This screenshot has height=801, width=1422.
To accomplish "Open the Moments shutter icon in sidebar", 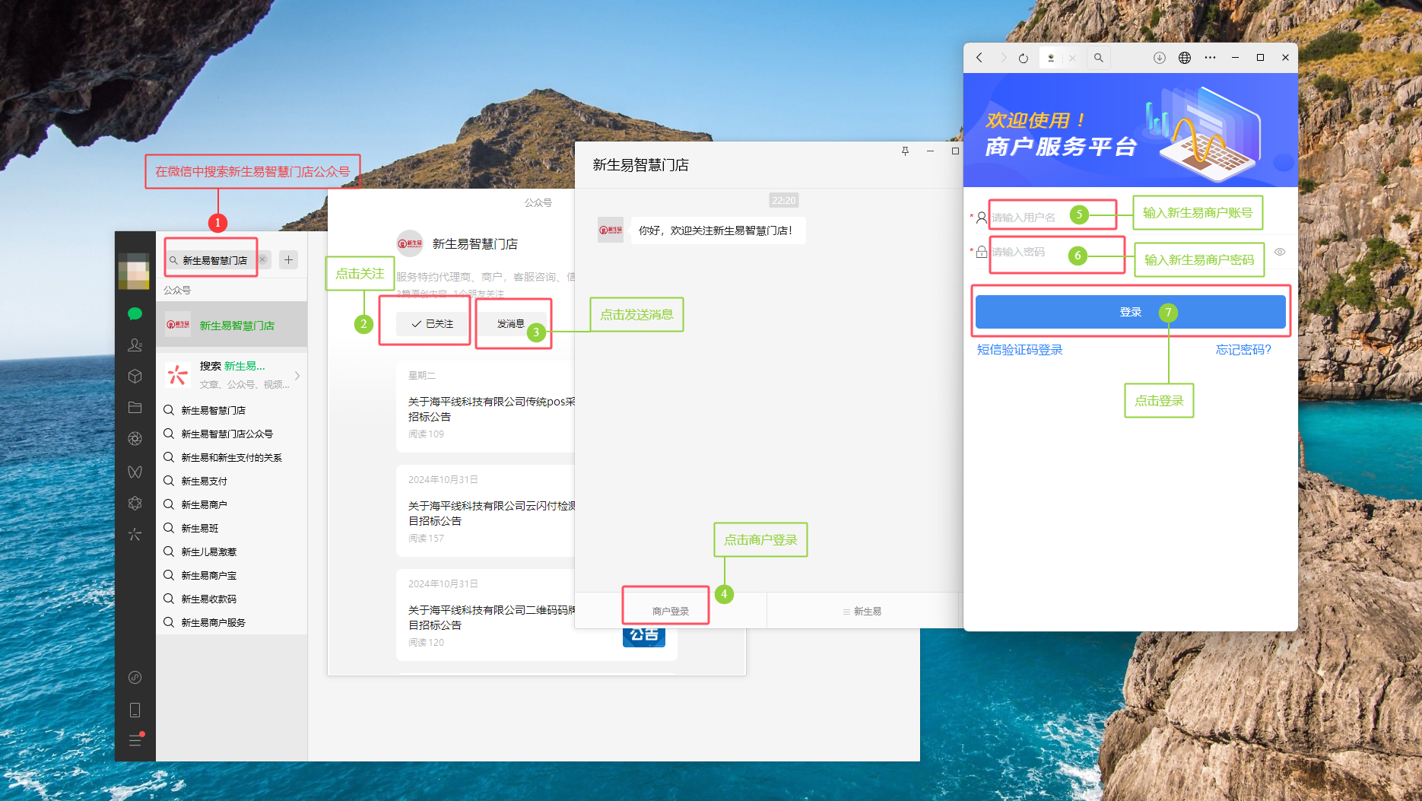I will point(135,439).
